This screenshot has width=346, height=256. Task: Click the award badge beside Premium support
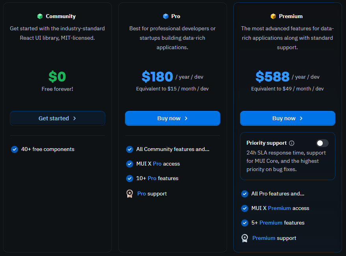click(244, 238)
